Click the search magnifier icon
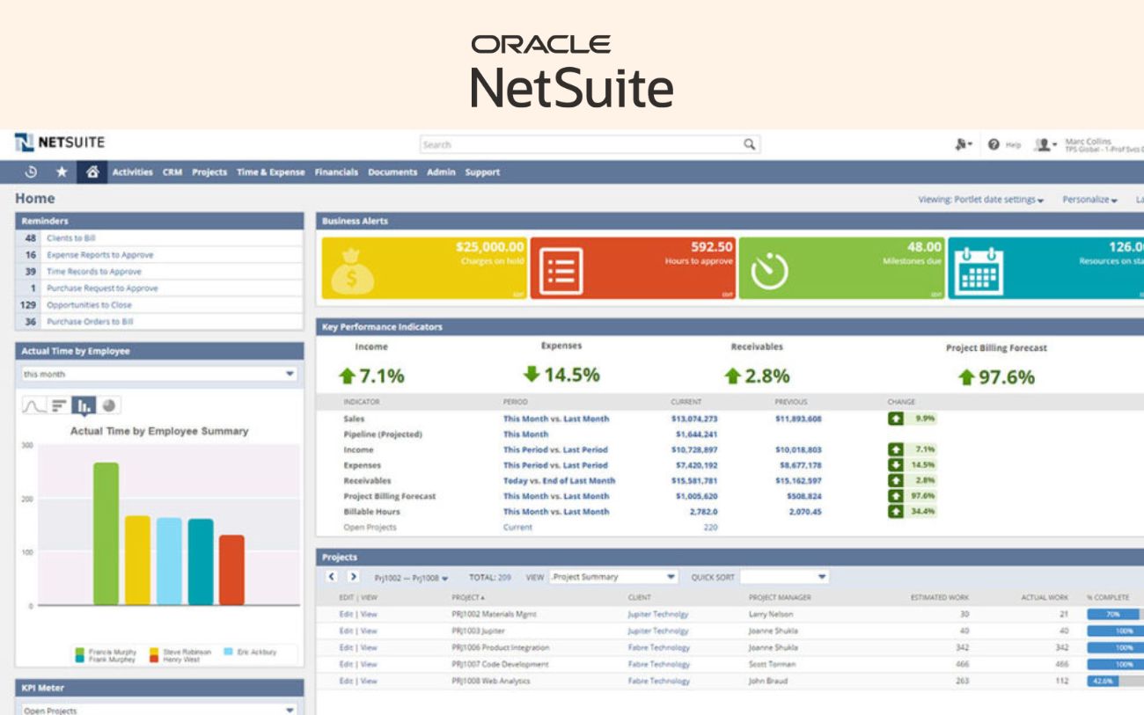 point(749,144)
